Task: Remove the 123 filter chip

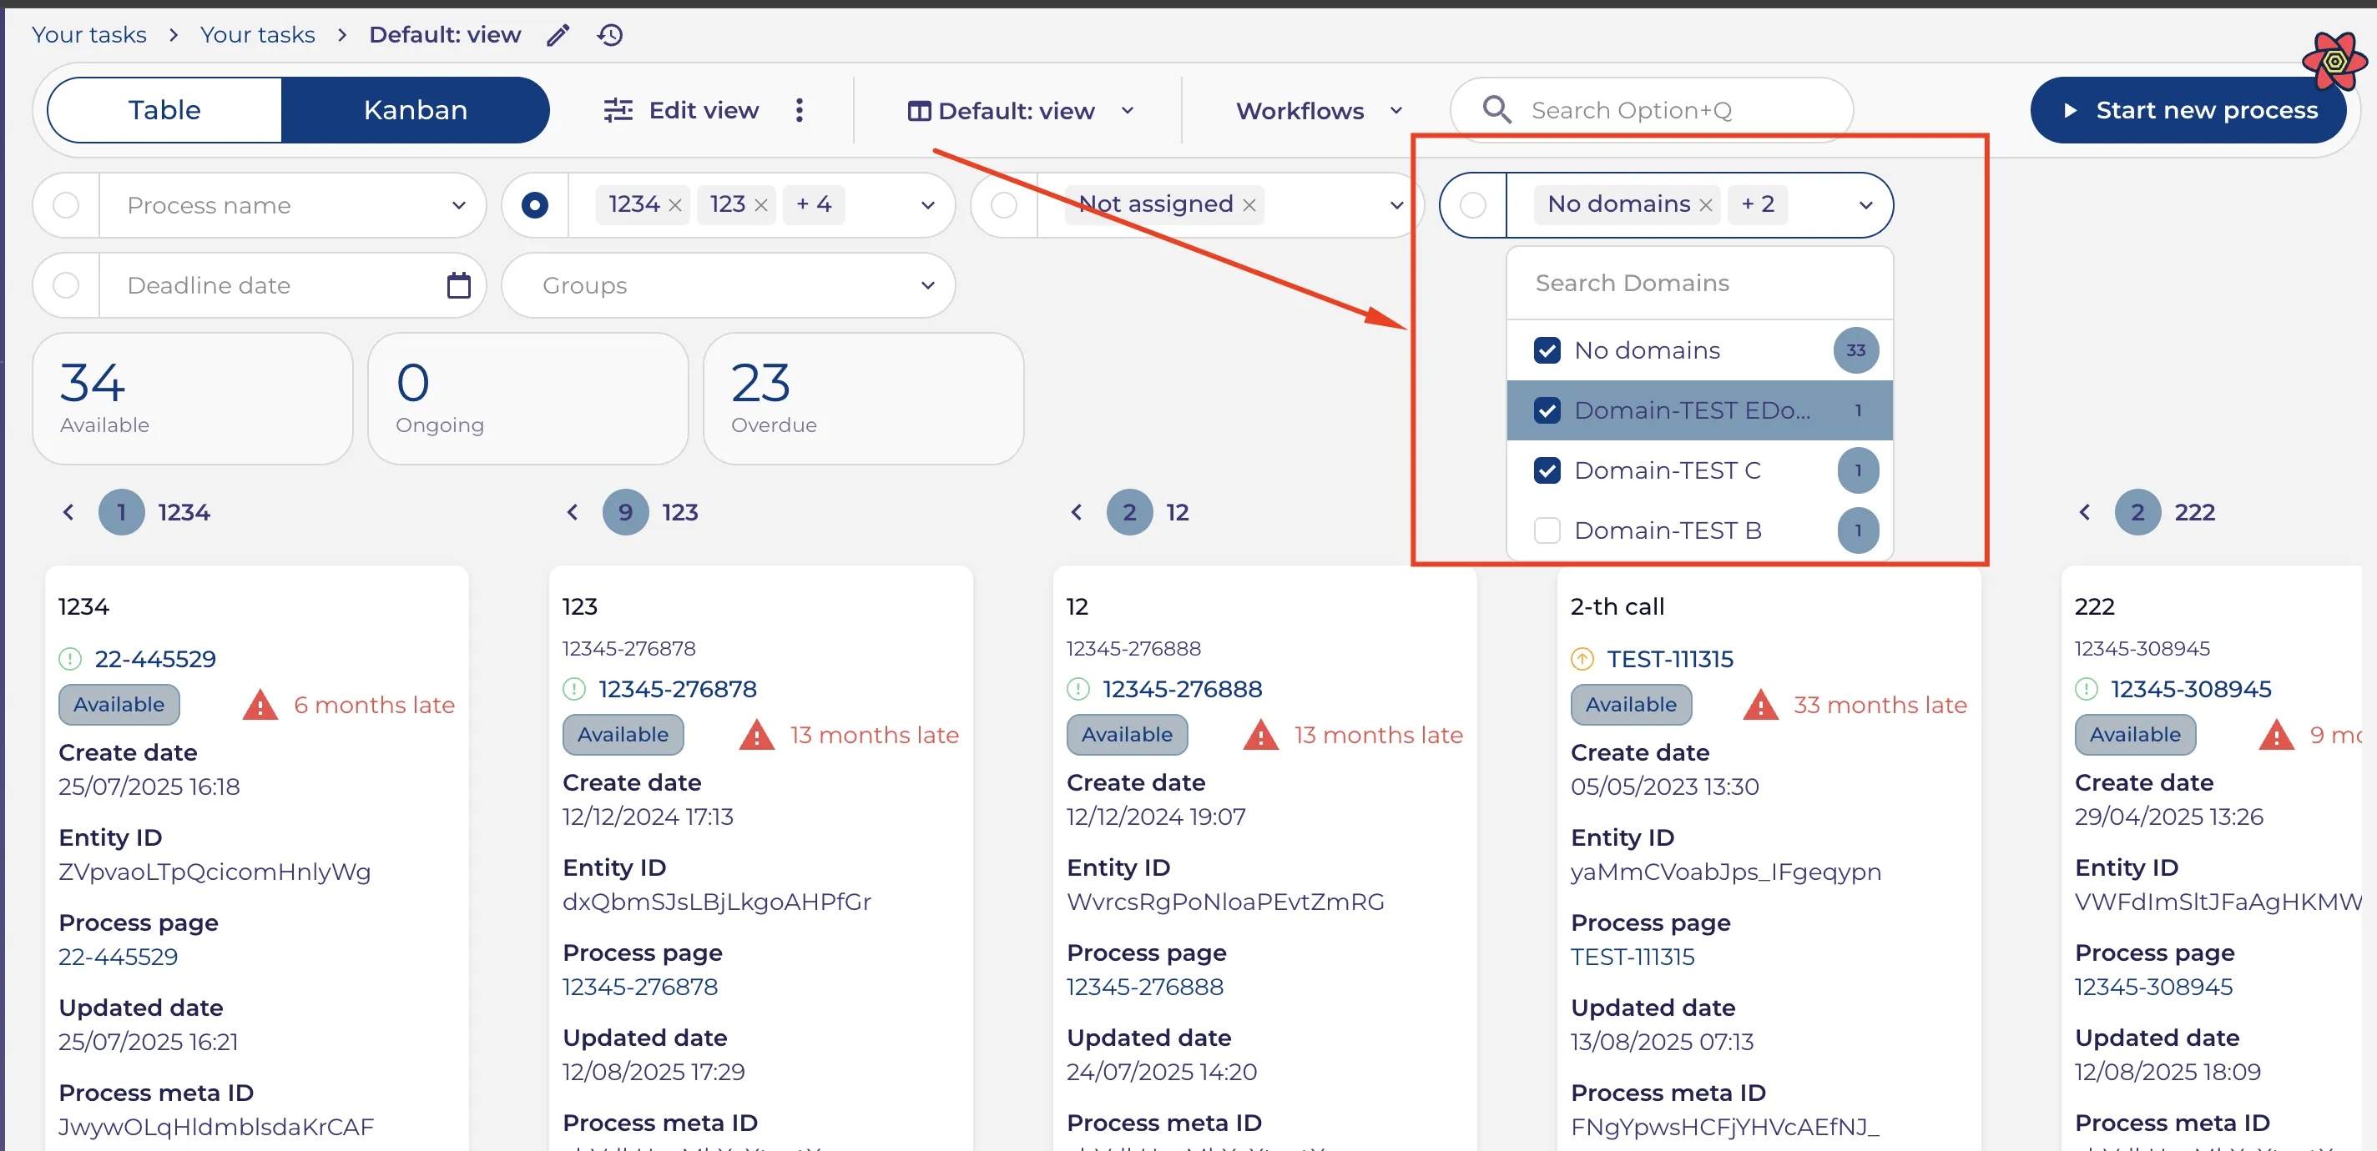Action: coord(760,204)
